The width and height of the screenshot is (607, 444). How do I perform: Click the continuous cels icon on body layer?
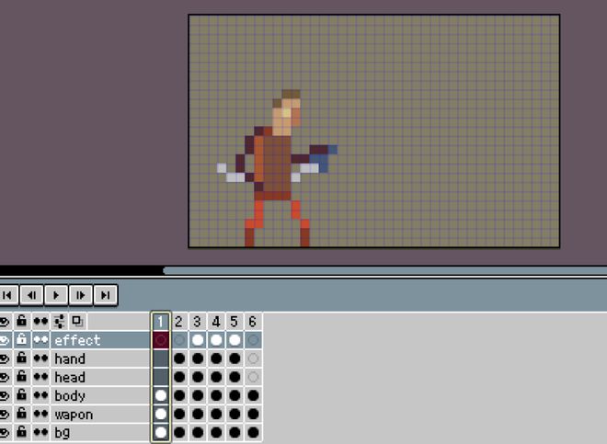(x=41, y=395)
